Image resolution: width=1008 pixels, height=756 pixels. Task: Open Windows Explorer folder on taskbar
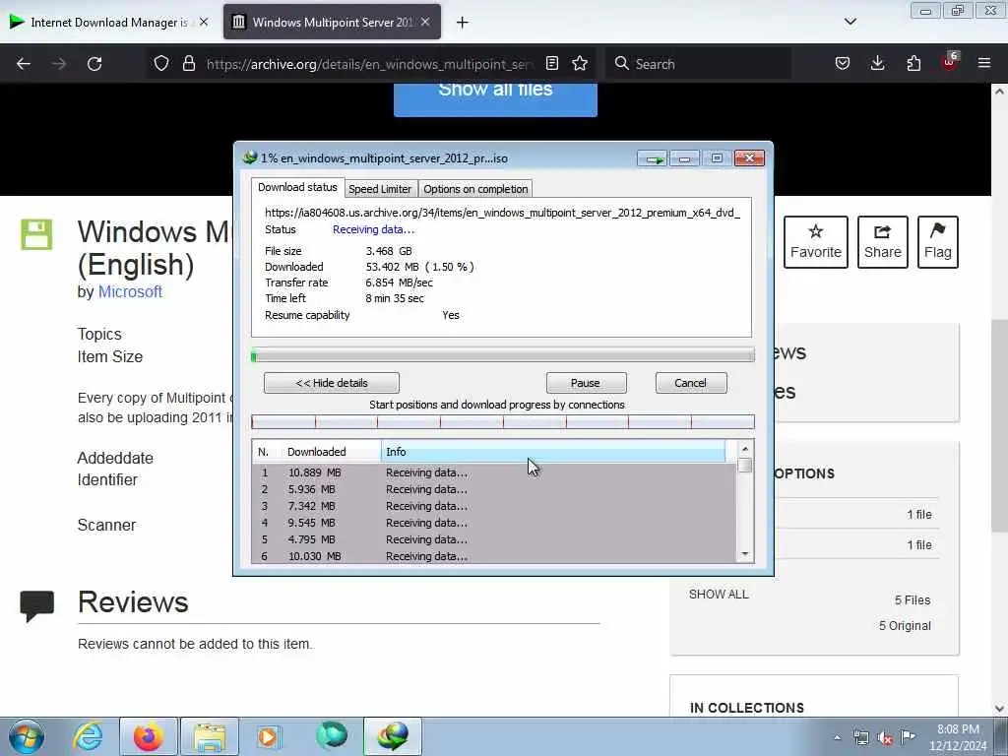[x=210, y=736]
